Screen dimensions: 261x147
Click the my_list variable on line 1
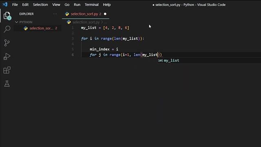pyautogui.click(x=89, y=28)
